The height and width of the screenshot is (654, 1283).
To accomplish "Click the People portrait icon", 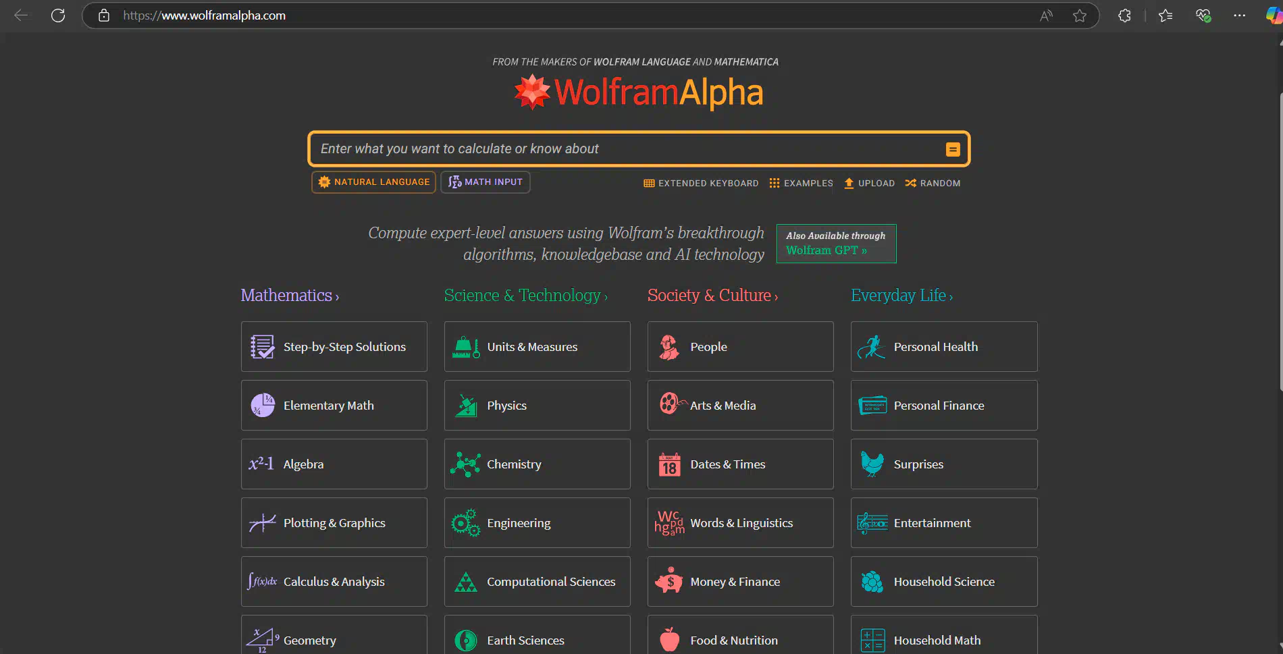I will [x=669, y=347].
